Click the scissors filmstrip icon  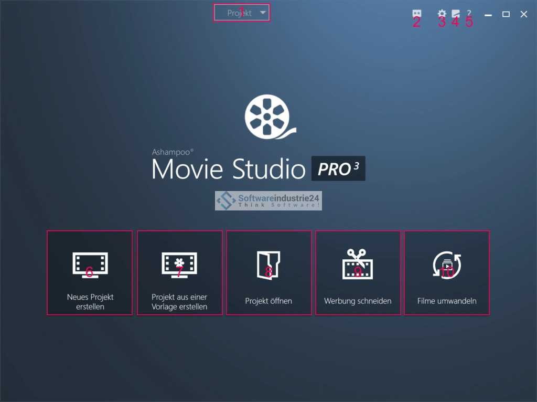point(358,264)
